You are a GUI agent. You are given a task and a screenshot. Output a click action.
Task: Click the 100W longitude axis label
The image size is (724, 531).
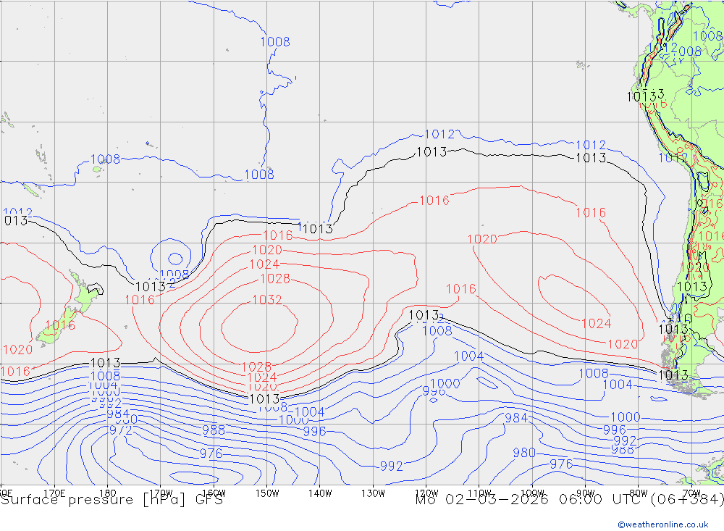[x=532, y=493]
